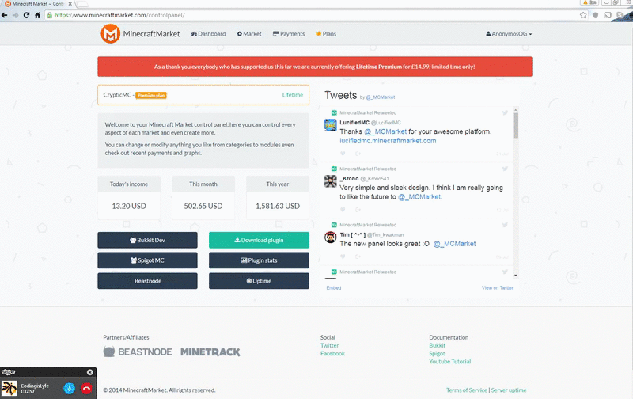Open Youtube Tutorial link
633x399 pixels.
[449, 362]
